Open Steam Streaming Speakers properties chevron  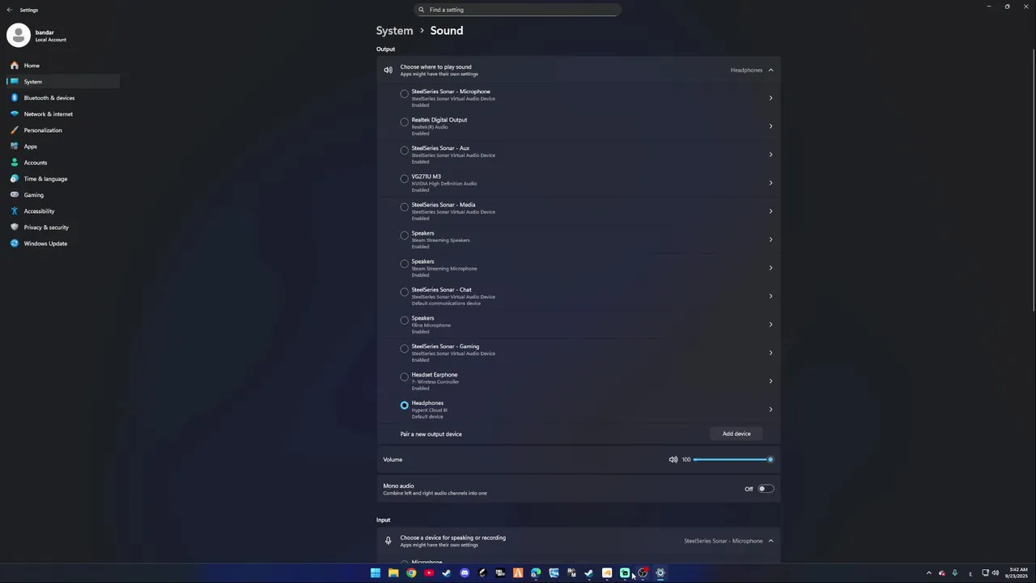771,240
